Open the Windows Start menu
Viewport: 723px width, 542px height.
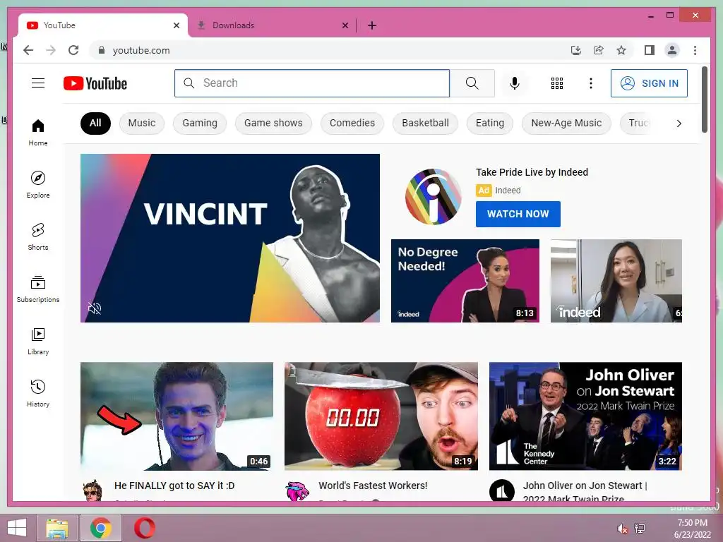(17, 528)
